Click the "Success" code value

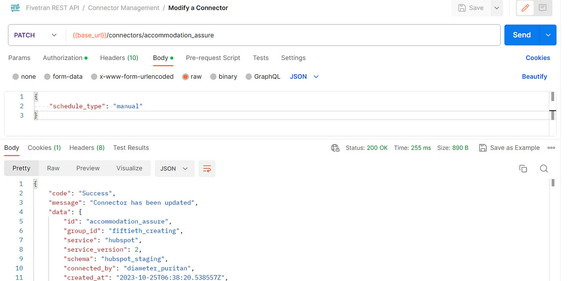[x=95, y=193]
